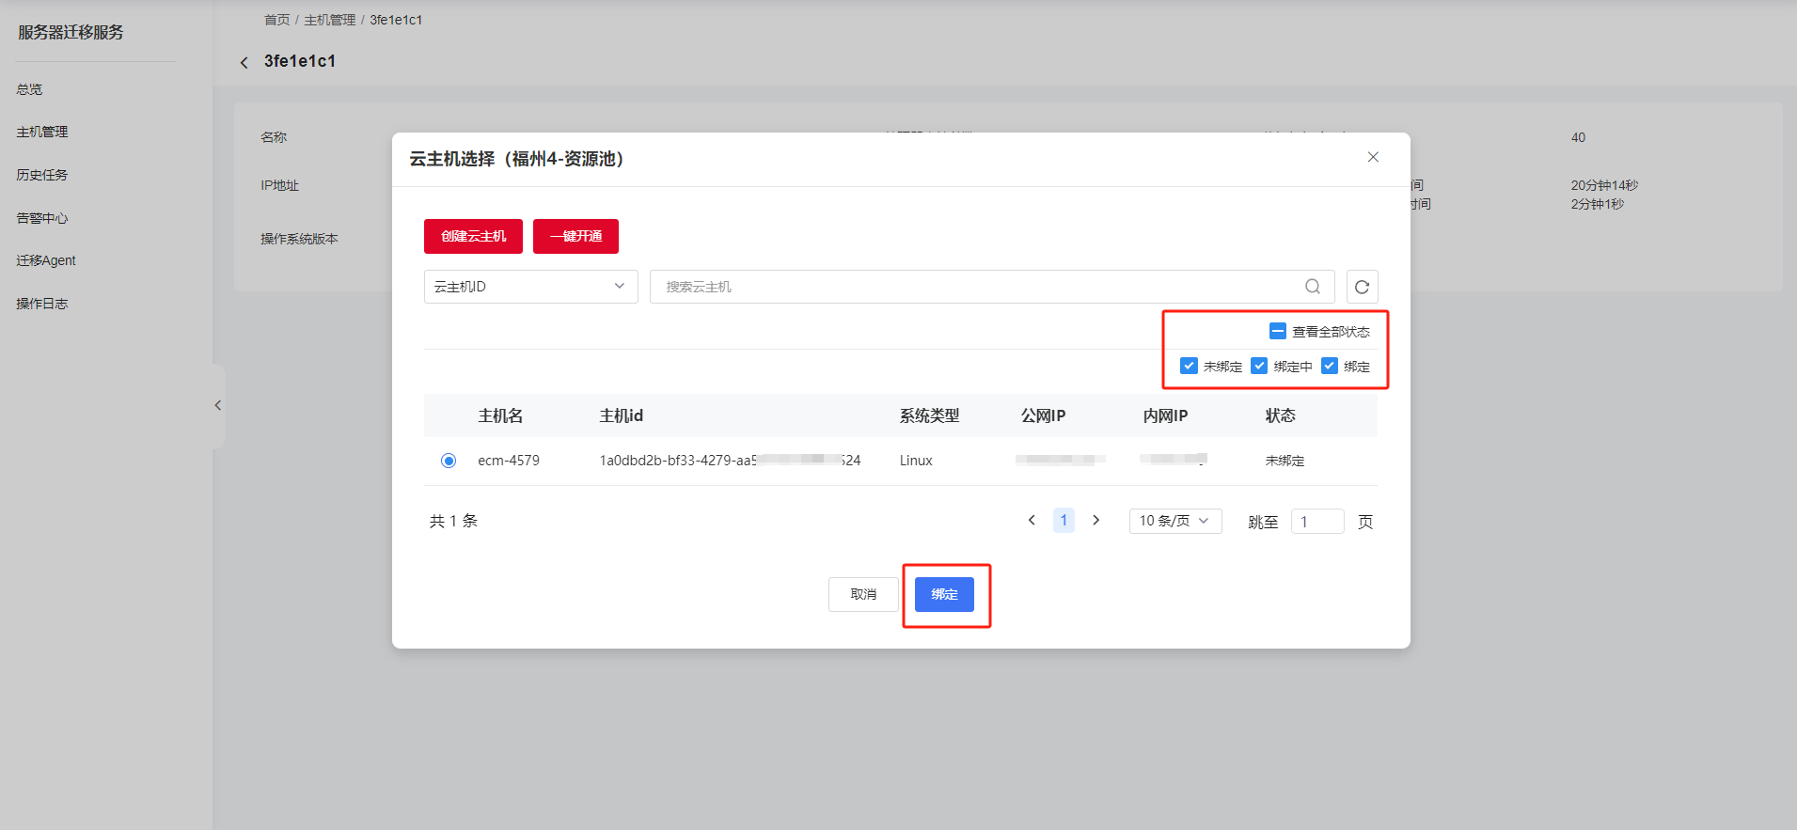Go back using the arrow beside 3fe1e1c1
1797x830 pixels.
click(x=244, y=62)
